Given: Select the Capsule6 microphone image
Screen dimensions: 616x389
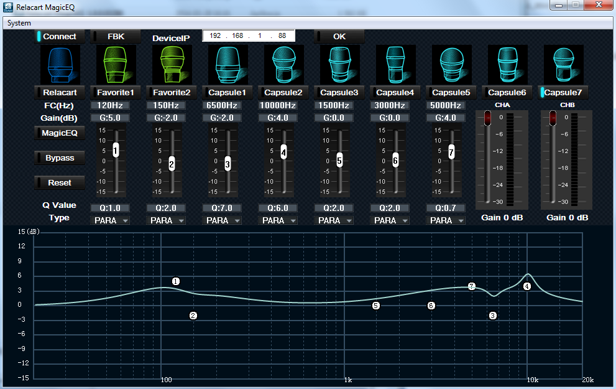Looking at the screenshot, I should tap(508, 65).
